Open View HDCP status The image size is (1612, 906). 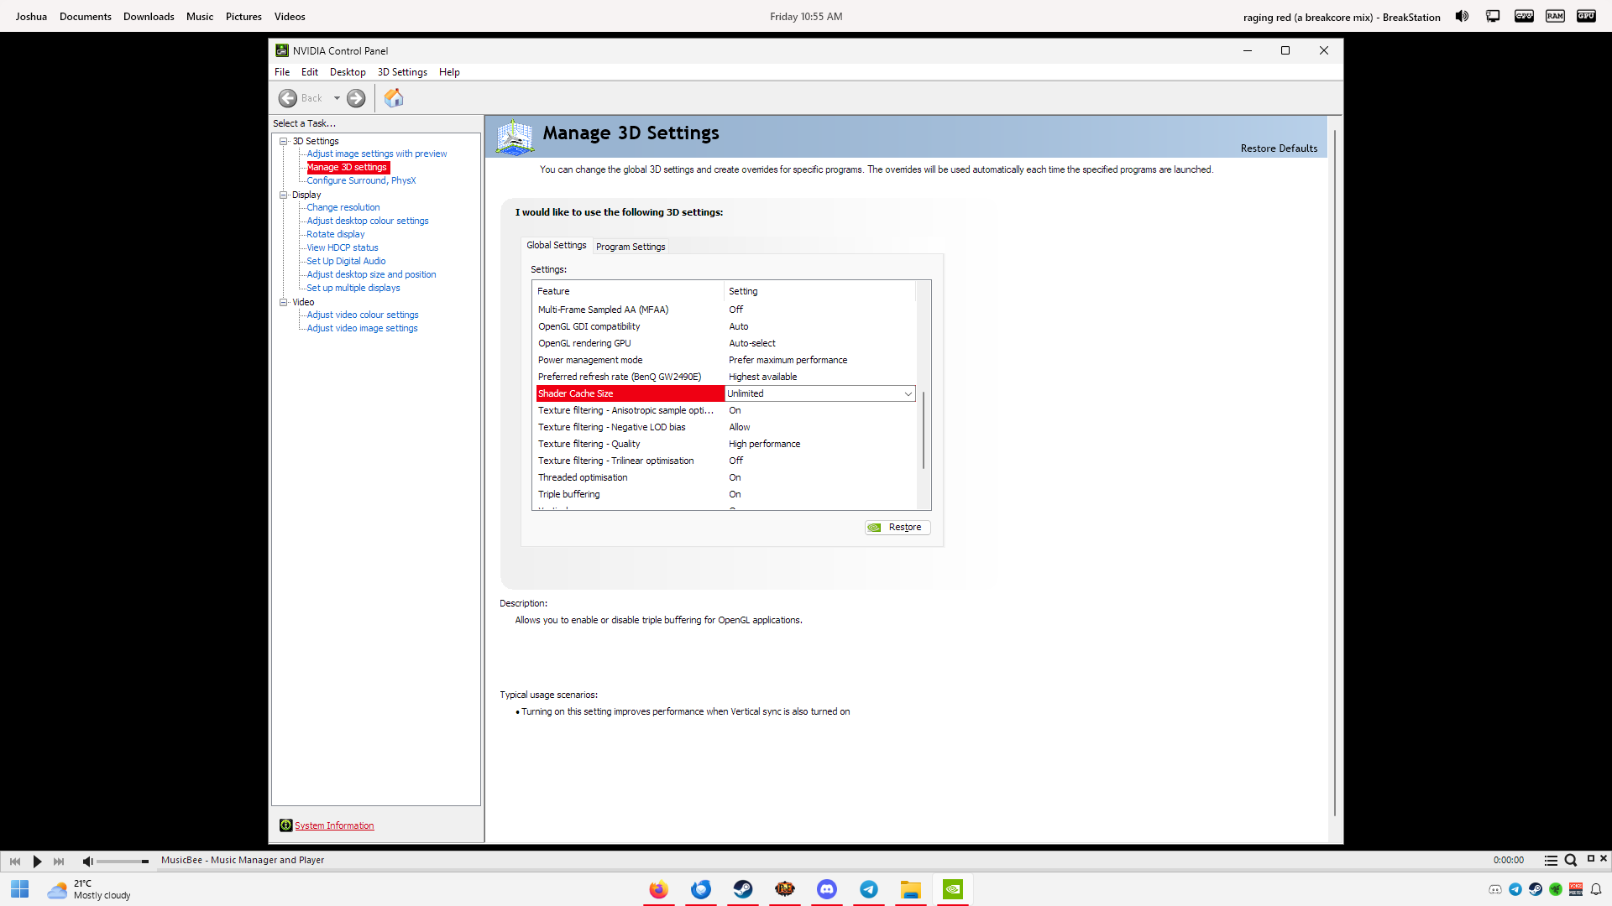[342, 247]
